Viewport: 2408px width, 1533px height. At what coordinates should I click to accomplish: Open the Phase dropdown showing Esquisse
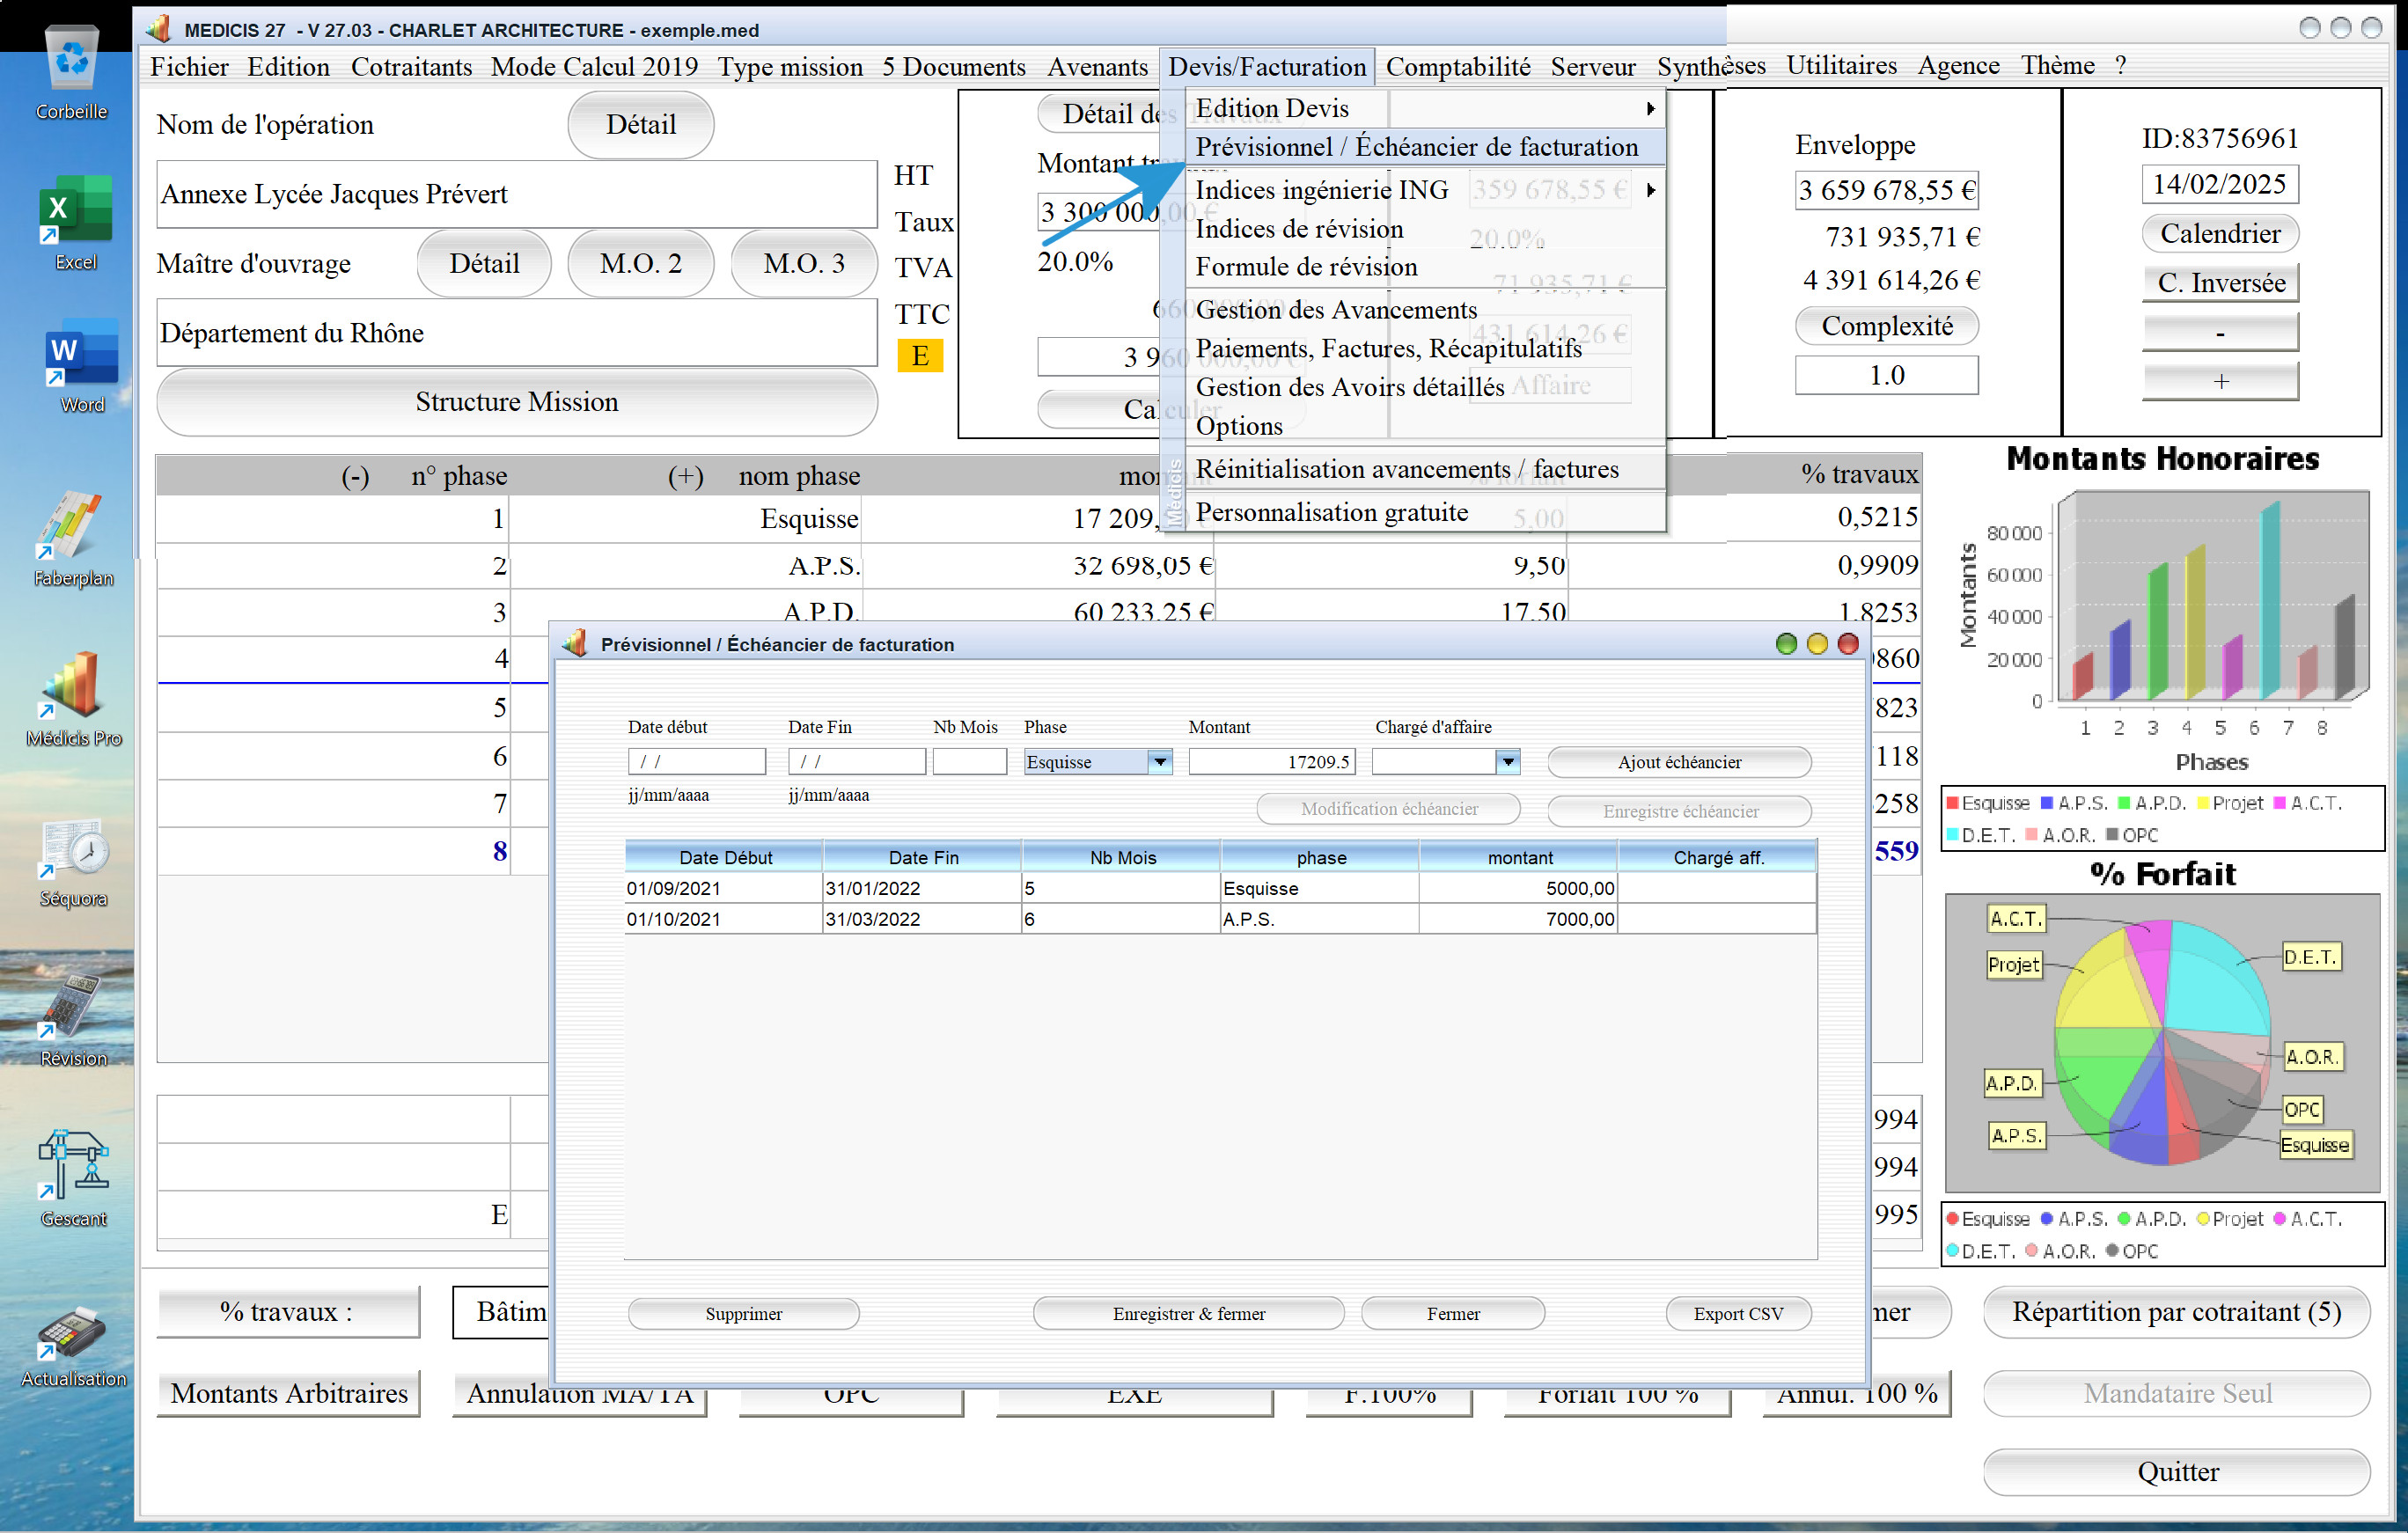pyautogui.click(x=1159, y=762)
